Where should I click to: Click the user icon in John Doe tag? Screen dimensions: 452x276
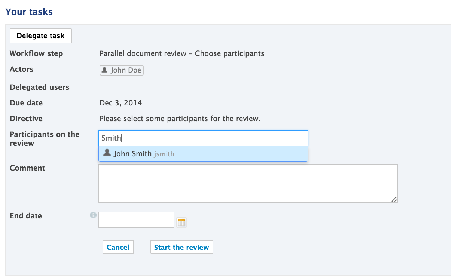(x=105, y=70)
